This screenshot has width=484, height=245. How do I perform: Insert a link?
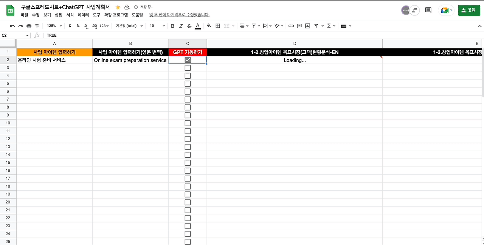(291, 26)
